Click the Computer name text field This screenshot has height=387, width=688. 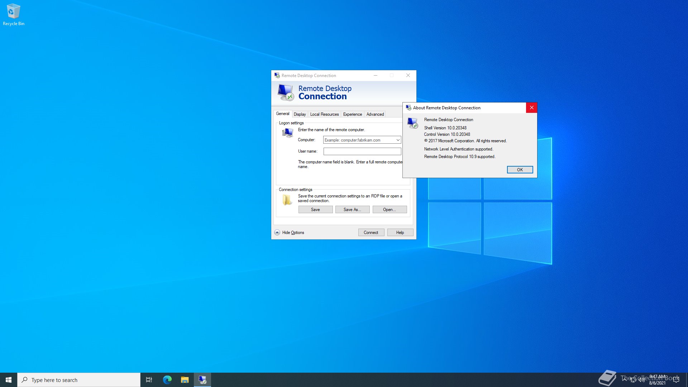point(359,140)
